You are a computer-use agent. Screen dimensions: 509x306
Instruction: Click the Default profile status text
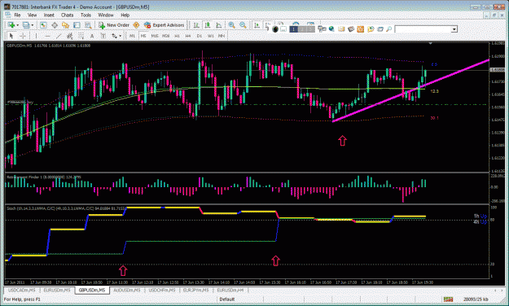click(227, 299)
